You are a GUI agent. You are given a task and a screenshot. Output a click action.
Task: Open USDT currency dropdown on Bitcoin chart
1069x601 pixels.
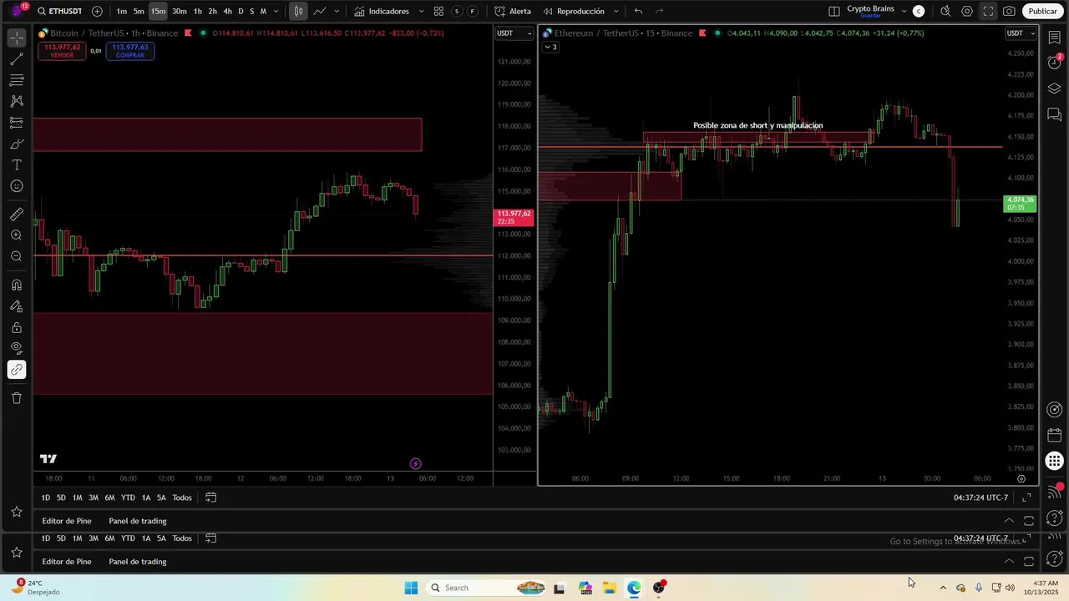(514, 33)
